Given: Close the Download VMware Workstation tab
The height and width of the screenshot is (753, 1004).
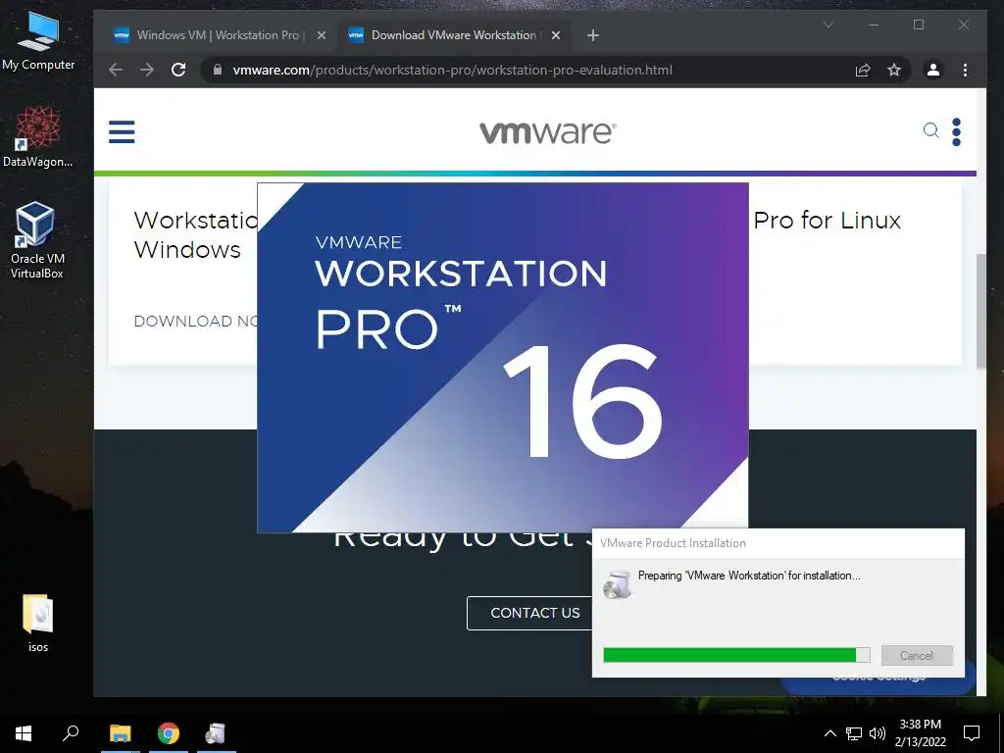Looking at the screenshot, I should point(556,35).
